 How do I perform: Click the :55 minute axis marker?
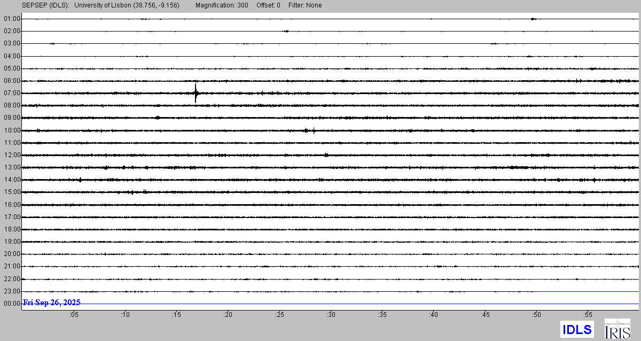coord(588,315)
